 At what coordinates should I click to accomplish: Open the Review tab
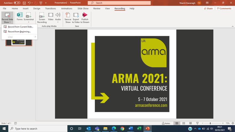coord(97,9)
